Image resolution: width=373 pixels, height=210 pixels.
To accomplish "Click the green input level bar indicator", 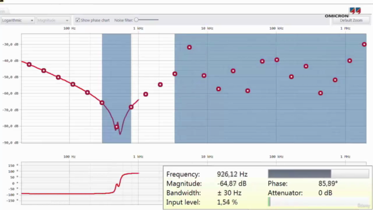I will point(269,202).
